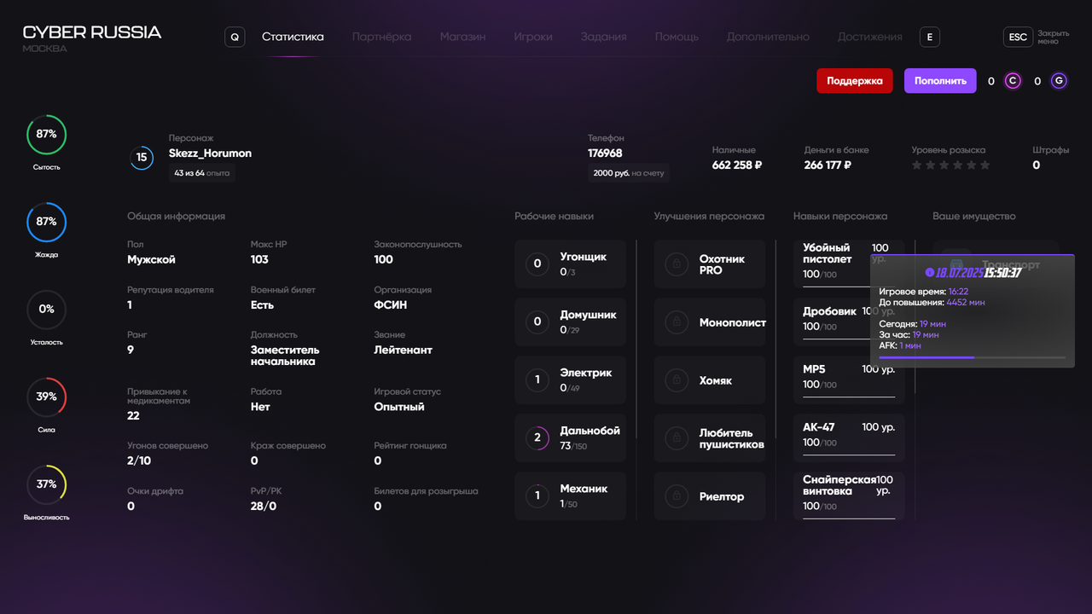1092x614 pixels.
Task: Click the level 15 character badge
Action: tap(142, 158)
